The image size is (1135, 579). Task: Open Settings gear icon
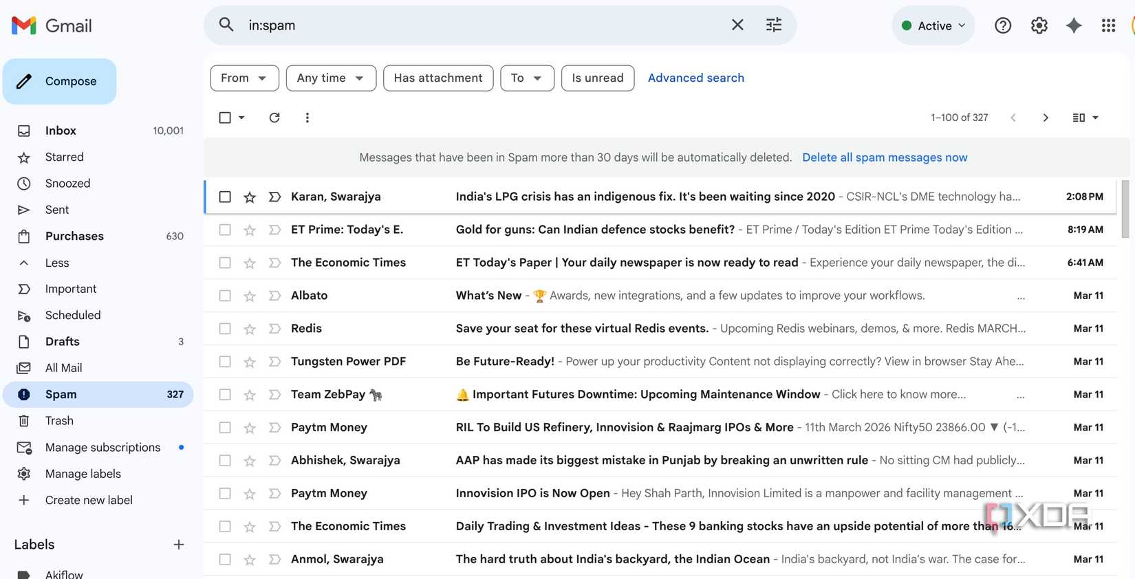(1039, 25)
